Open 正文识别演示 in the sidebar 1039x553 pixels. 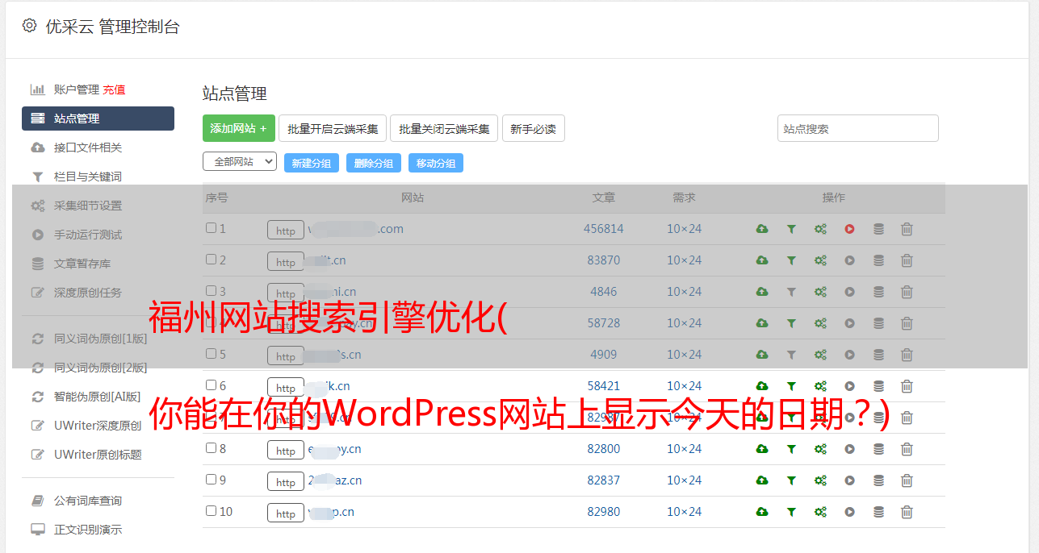[x=88, y=530]
